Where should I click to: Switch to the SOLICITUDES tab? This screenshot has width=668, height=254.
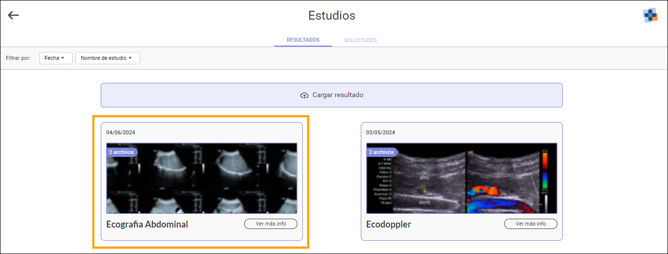coord(360,40)
